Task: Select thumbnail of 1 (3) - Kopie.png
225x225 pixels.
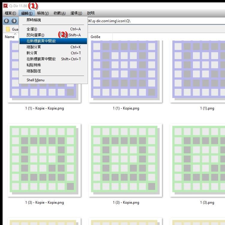Action: pos(125,160)
